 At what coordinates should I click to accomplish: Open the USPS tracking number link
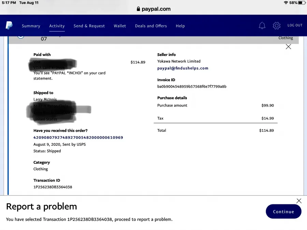pos(78,138)
